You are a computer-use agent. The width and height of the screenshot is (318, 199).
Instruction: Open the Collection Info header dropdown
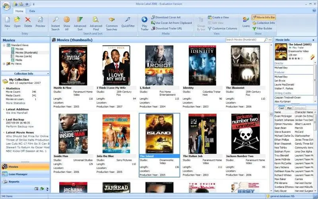[48, 74]
